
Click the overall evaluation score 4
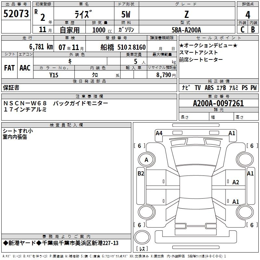click(248, 15)
